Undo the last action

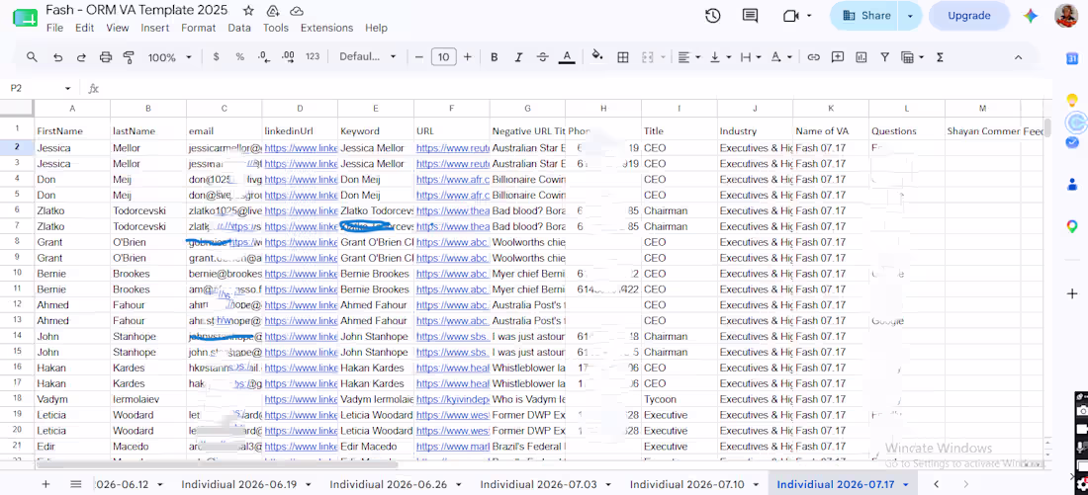coord(57,57)
